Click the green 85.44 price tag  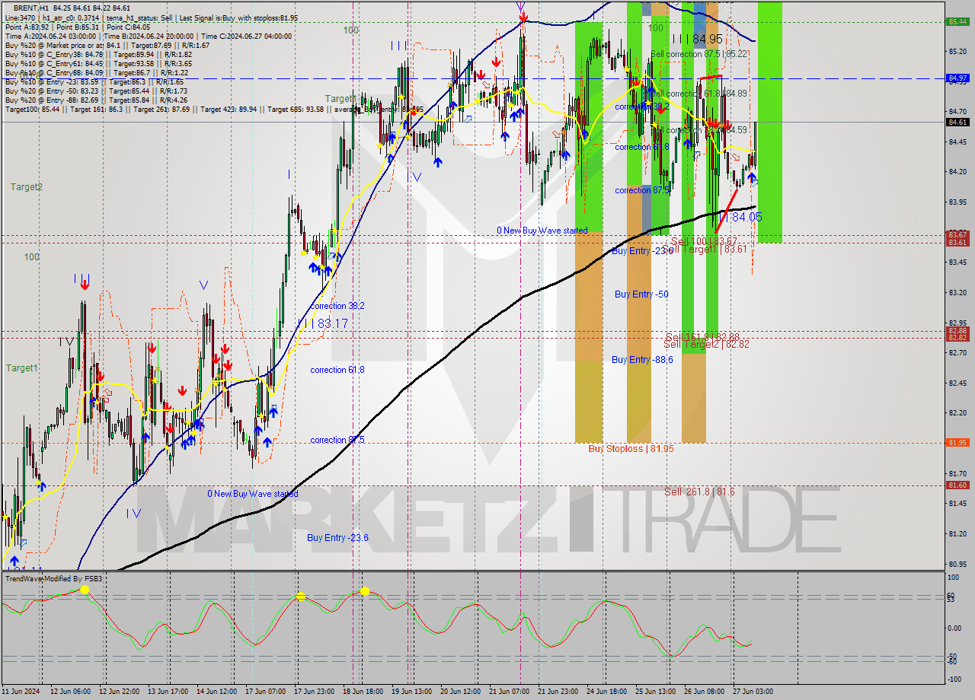(x=957, y=21)
